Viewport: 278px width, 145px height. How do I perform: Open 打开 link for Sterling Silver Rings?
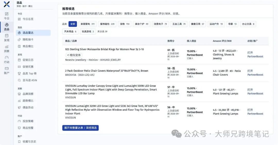[250, 53]
